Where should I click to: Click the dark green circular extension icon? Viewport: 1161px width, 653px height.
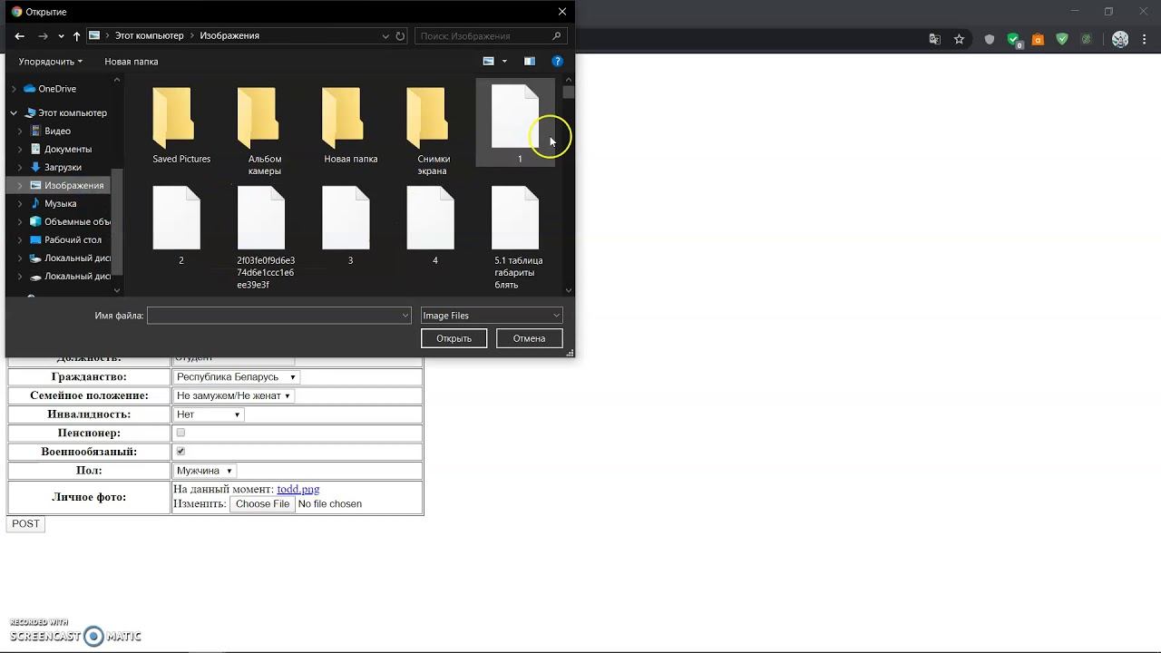tap(1086, 39)
